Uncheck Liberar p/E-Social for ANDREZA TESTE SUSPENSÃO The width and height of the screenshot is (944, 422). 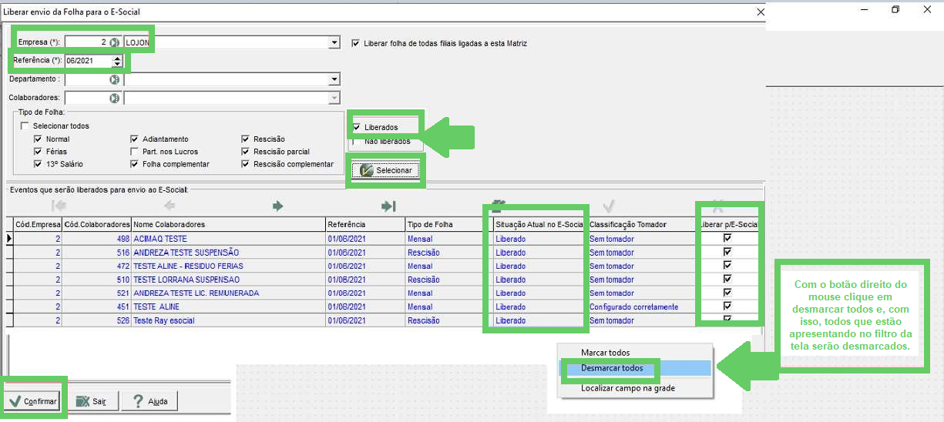tap(726, 252)
